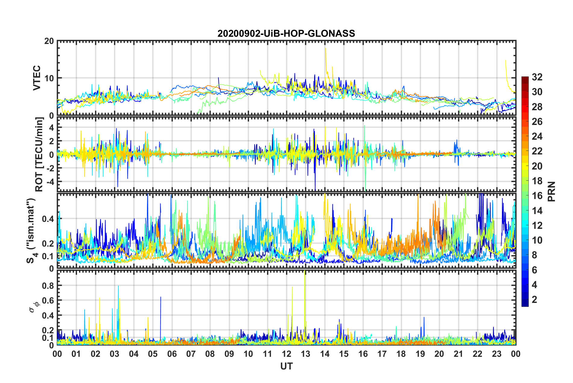This screenshot has width=573, height=383.
Task: Select colorbar tick label 32
Action: 537,77
